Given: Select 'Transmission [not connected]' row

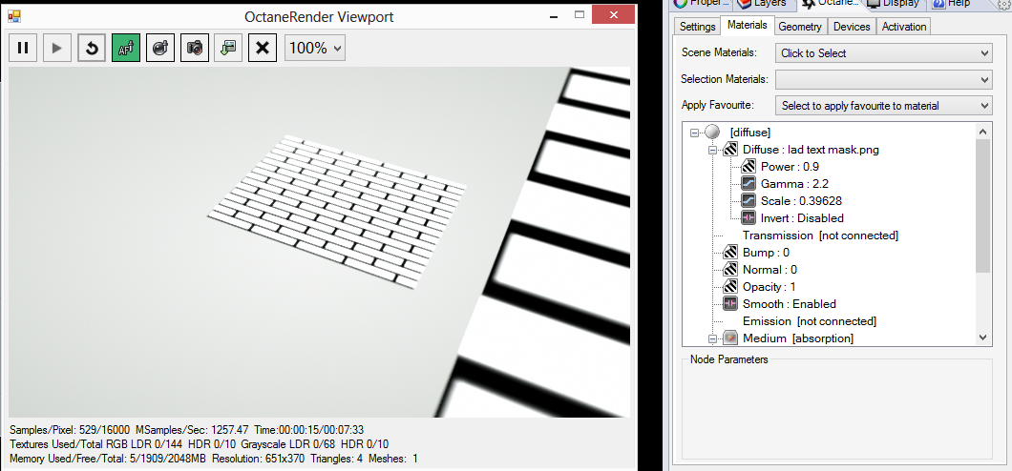Looking at the screenshot, I should [x=820, y=235].
